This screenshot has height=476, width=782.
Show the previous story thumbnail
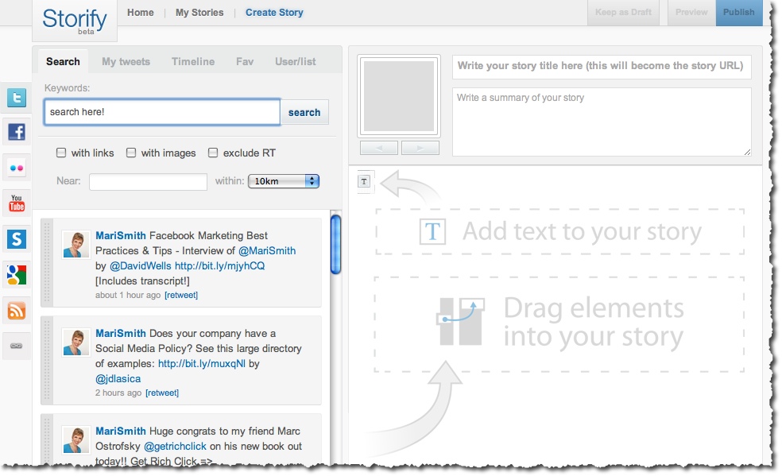(x=379, y=148)
